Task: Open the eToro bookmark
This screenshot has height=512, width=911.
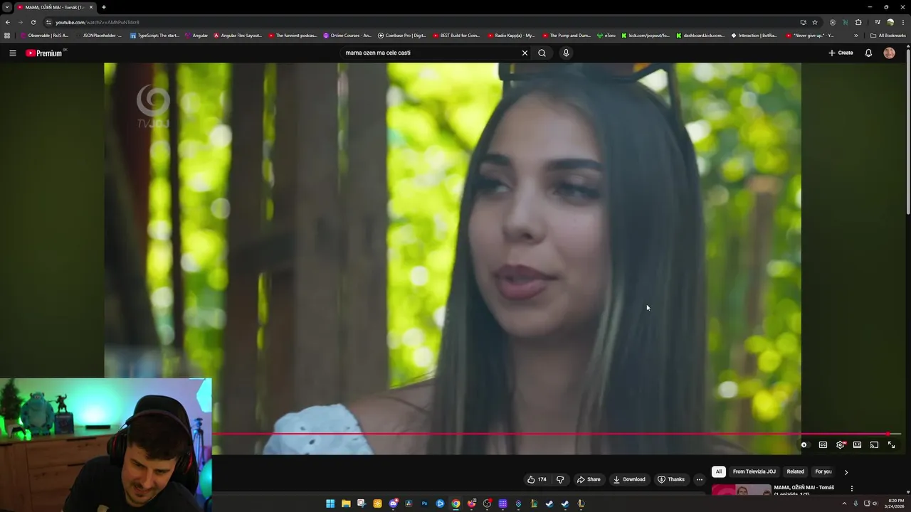Action: click(606, 35)
